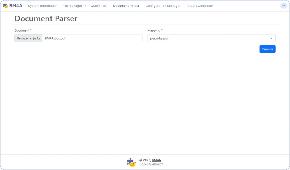Open System Information page
This screenshot has height=170, width=290.
coord(42,6)
